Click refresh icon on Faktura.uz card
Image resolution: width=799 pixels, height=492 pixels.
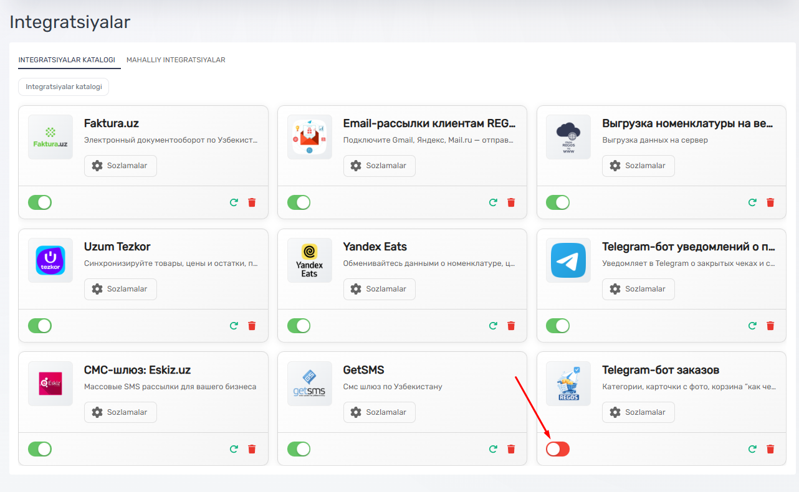point(234,202)
